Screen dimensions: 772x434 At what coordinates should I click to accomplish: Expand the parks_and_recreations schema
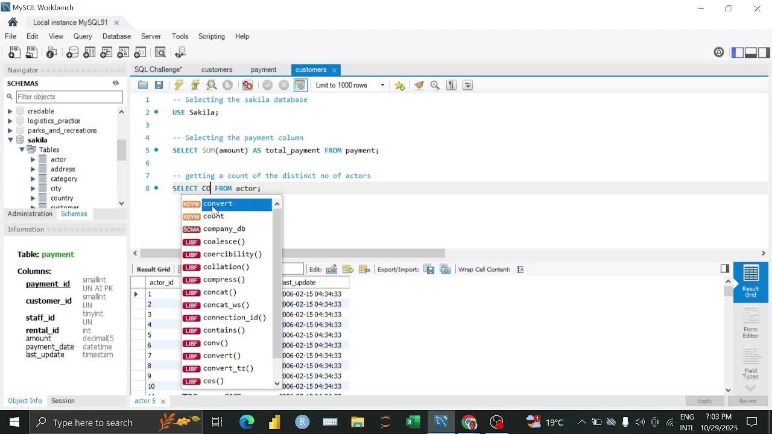10,131
